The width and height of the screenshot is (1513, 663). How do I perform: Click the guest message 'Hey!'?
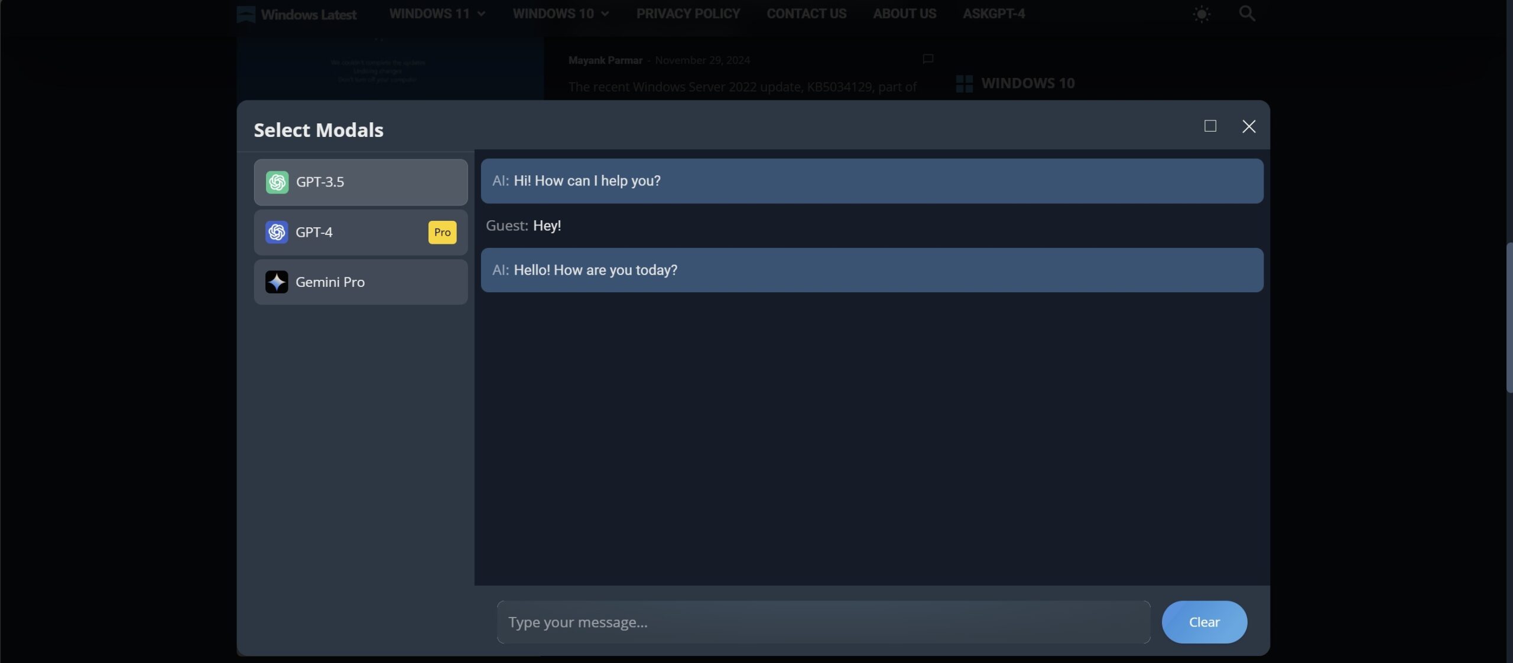tap(524, 226)
